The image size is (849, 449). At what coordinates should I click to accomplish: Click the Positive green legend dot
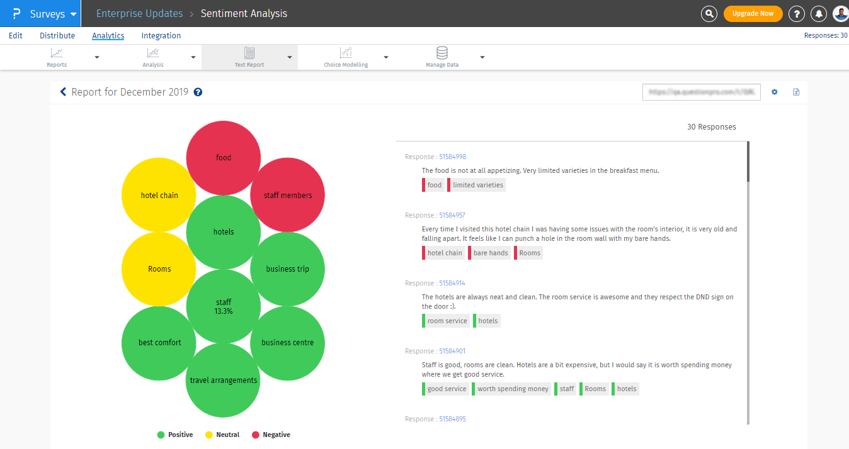pos(161,435)
